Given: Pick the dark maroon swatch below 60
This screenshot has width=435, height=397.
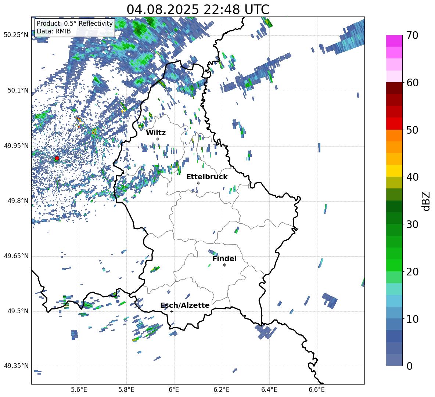Looking at the screenshot, I should pos(394,89).
